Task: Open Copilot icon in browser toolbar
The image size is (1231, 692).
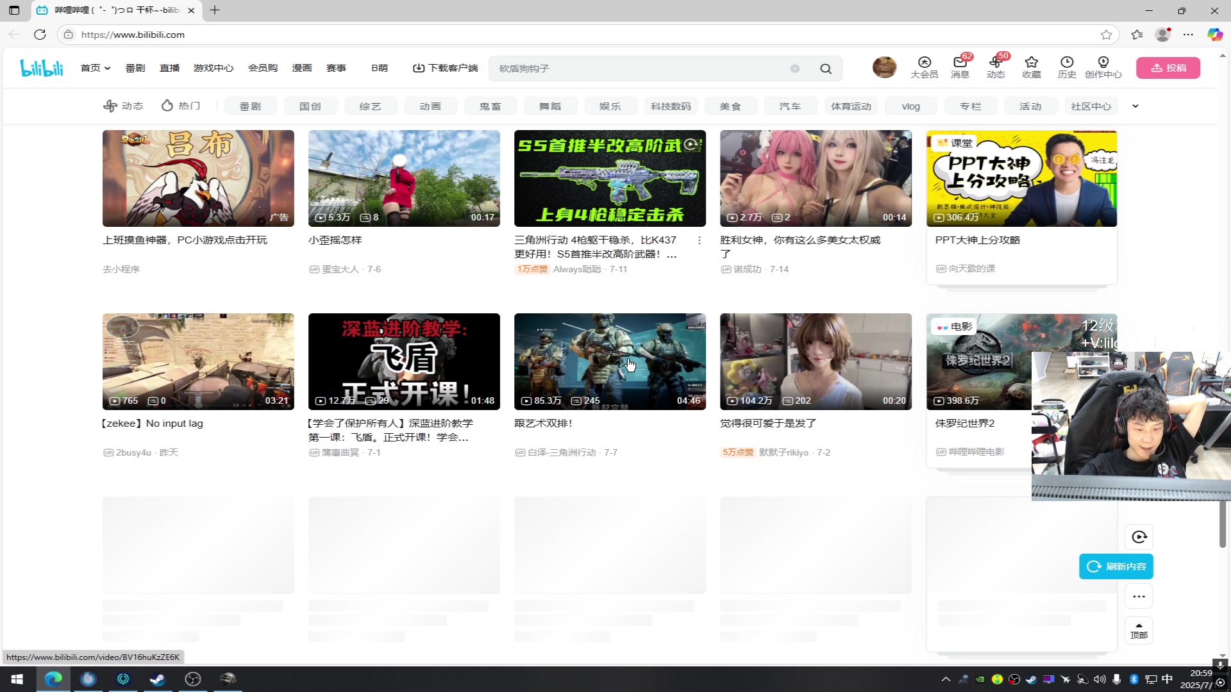Action: [x=1214, y=35]
